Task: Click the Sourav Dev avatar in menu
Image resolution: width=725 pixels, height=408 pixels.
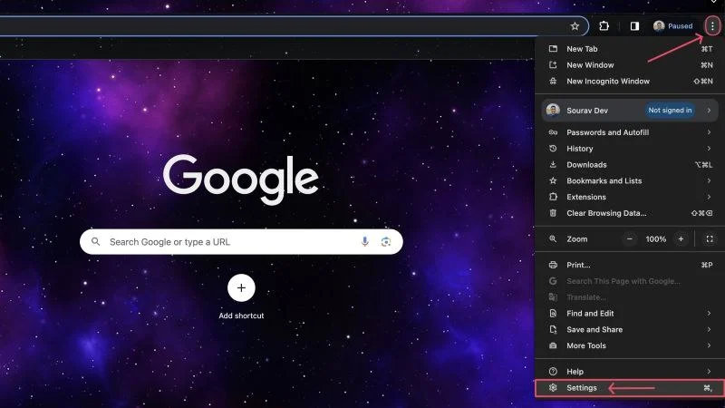Action: click(553, 110)
